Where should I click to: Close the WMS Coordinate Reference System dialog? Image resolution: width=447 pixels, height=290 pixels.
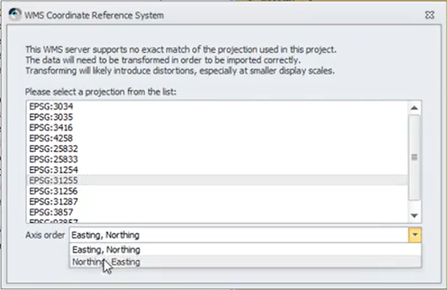coord(430,15)
